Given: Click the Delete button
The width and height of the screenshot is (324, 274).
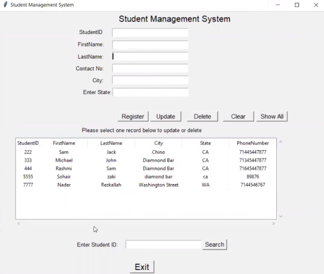Looking at the screenshot, I should (202, 117).
